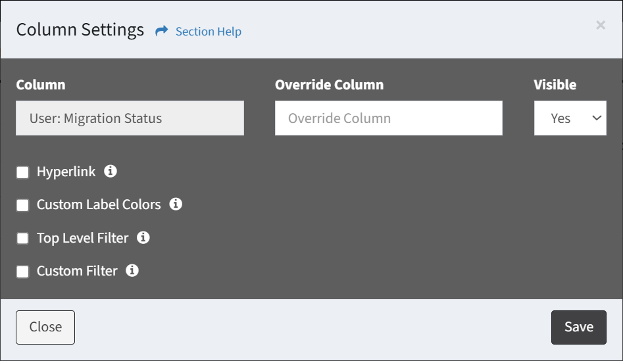Screen dimensions: 623x361
Task: Click the User: Migration Status column field
Action: (x=130, y=118)
